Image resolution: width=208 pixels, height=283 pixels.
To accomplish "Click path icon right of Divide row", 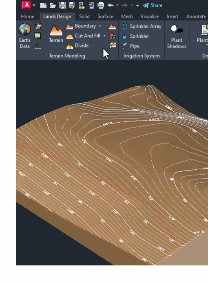I will [113, 45].
